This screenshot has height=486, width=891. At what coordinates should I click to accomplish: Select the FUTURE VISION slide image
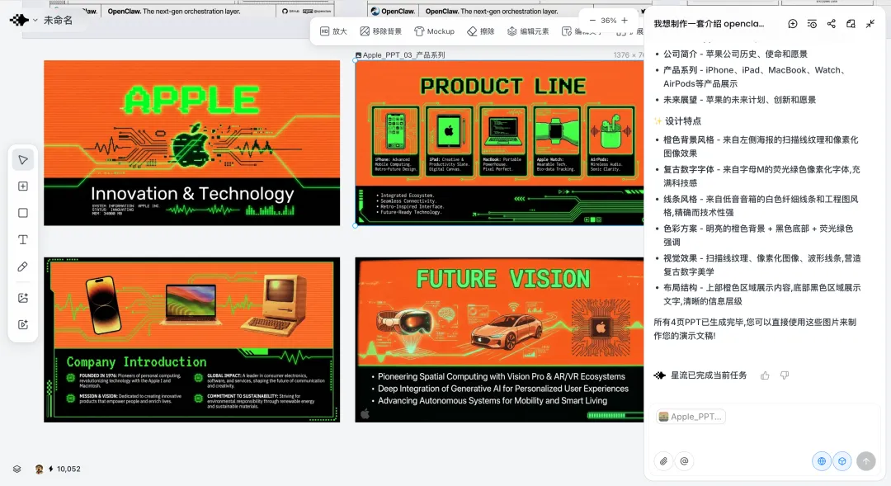[499, 339]
